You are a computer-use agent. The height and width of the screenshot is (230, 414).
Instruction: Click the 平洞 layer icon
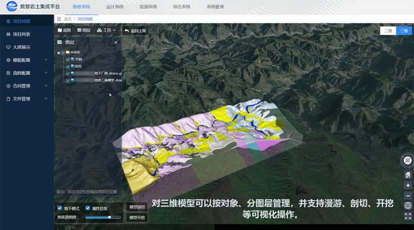coord(72,59)
